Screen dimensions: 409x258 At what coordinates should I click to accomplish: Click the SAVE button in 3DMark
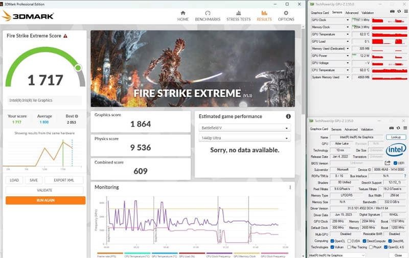[34, 180]
